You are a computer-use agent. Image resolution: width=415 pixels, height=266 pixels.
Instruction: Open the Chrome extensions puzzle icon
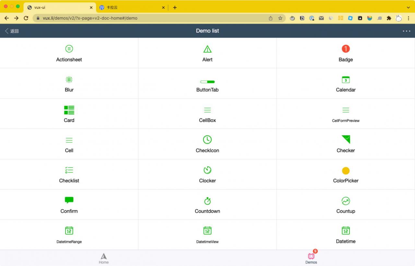(389, 18)
